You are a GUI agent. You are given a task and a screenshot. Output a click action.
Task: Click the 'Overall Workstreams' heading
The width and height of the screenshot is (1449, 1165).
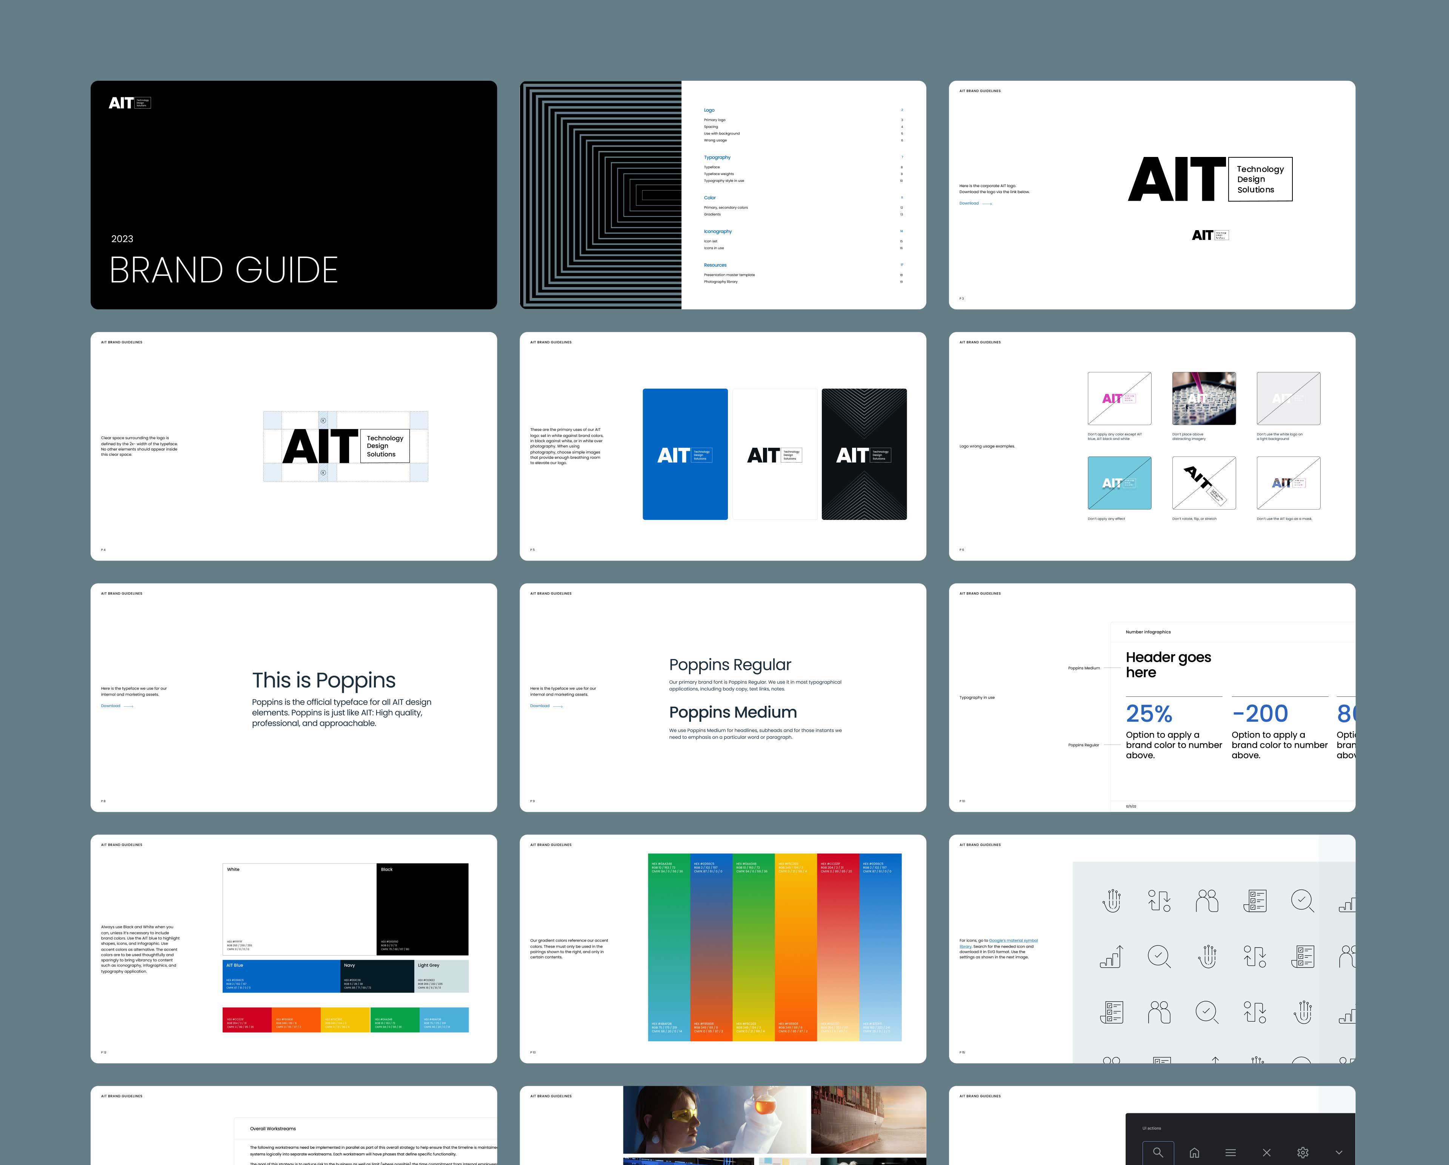click(x=273, y=1129)
